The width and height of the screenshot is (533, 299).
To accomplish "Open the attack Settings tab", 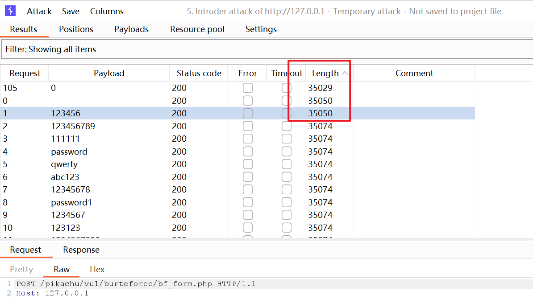I will tap(261, 29).
